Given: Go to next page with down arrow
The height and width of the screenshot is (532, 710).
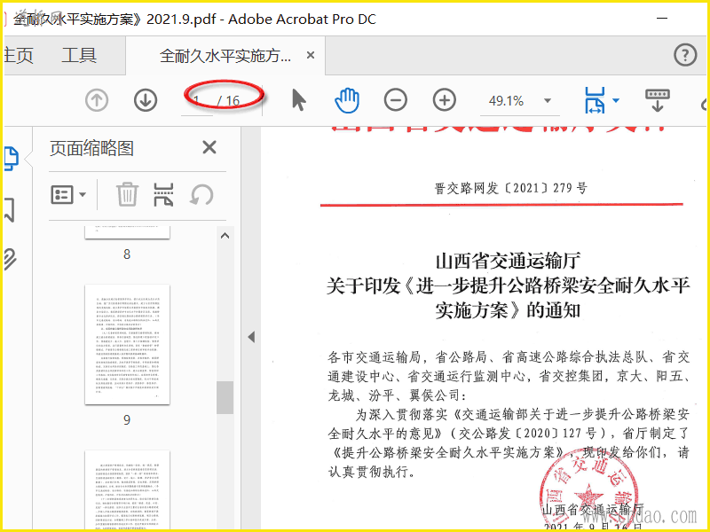Looking at the screenshot, I should click(146, 100).
